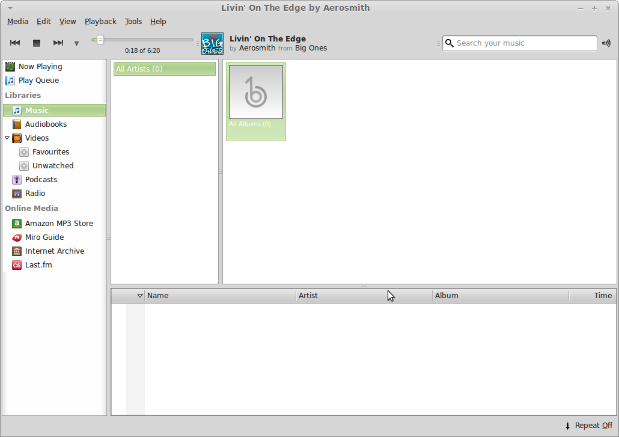Click the Livin' On The Edge track title
Viewport: 619px width, 437px height.
pos(267,38)
